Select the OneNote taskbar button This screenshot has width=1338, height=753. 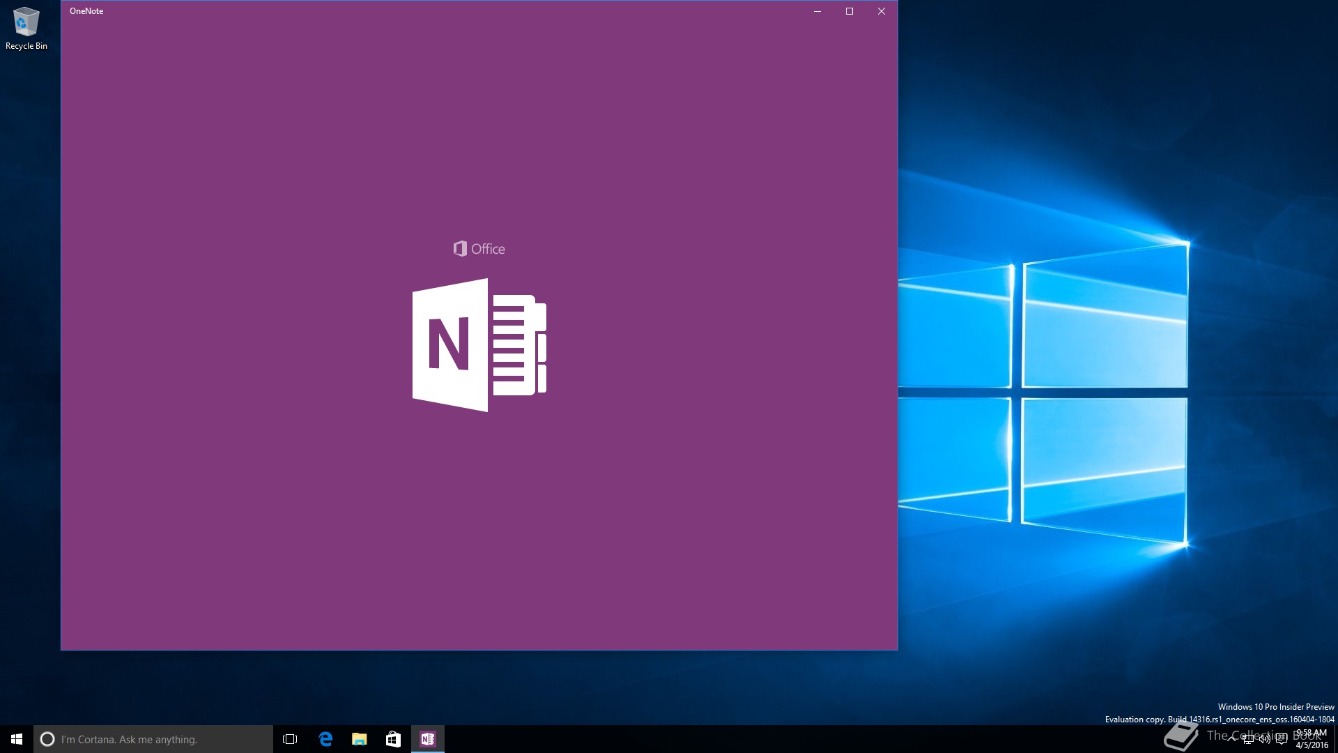click(428, 739)
